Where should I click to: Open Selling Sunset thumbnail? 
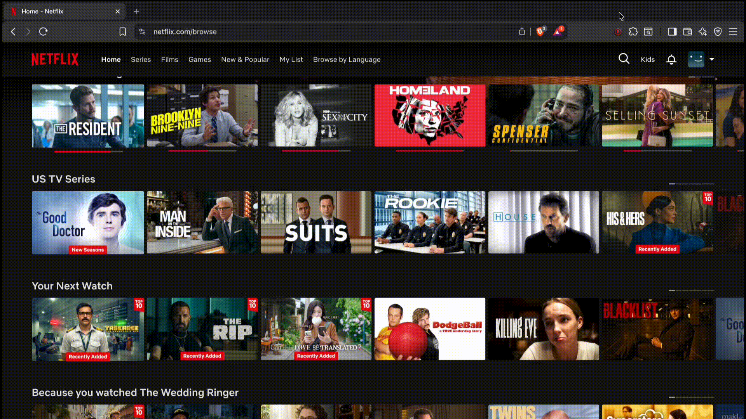click(657, 116)
